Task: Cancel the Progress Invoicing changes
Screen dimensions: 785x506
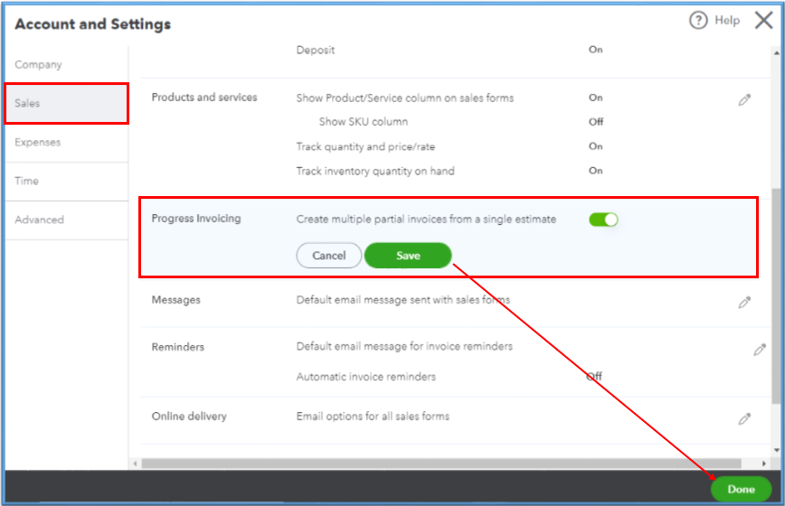Action: (x=329, y=256)
